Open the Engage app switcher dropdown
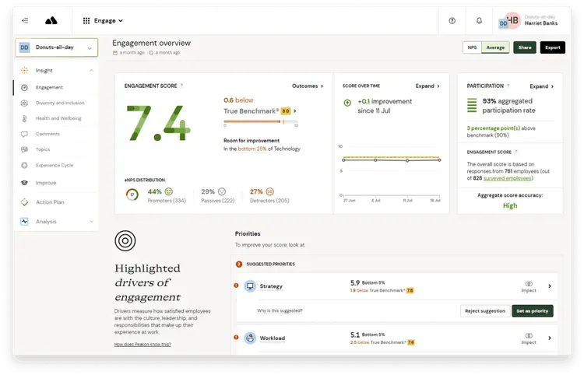The width and height of the screenshot is (584, 375). (103, 20)
